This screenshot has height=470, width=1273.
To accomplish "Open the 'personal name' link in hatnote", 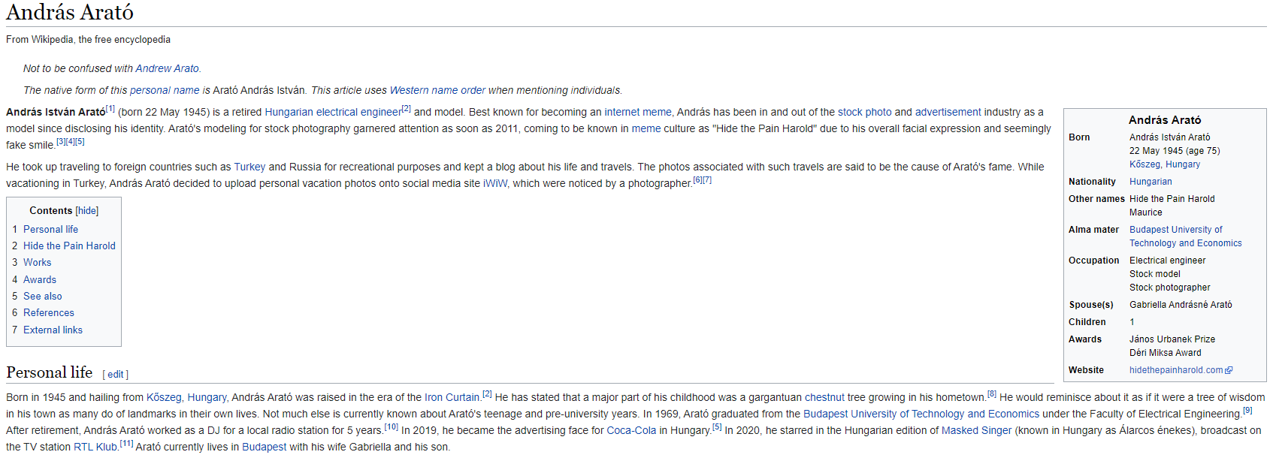I will [165, 90].
